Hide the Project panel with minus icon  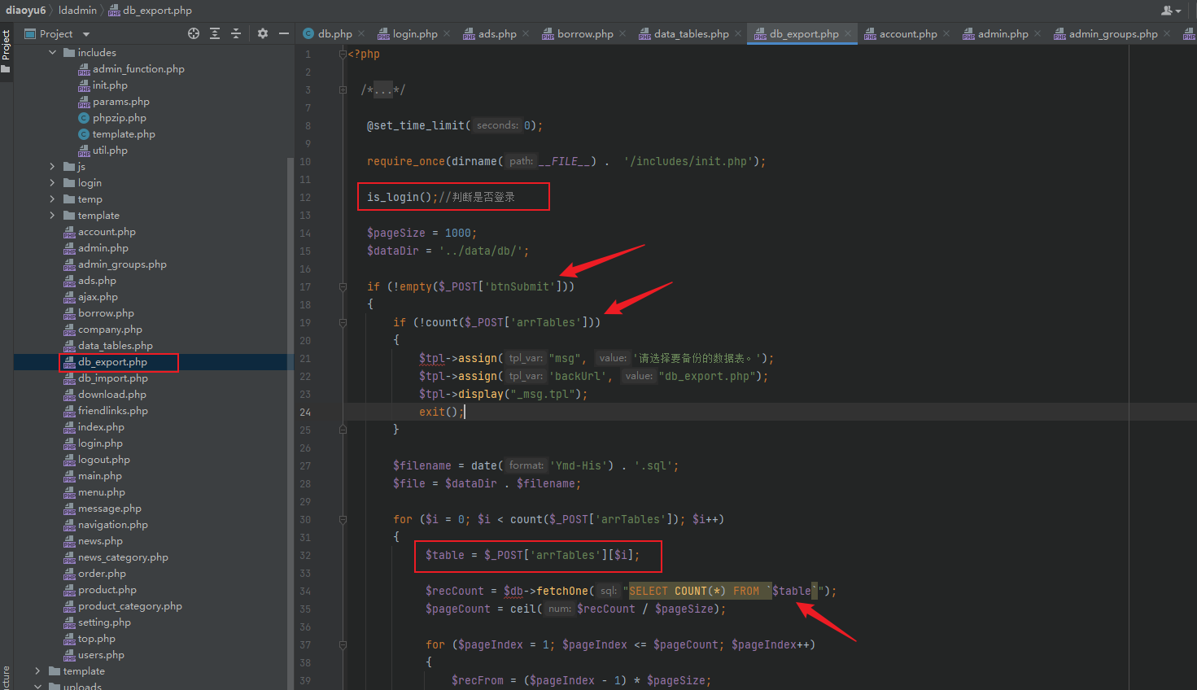pyautogui.click(x=284, y=33)
